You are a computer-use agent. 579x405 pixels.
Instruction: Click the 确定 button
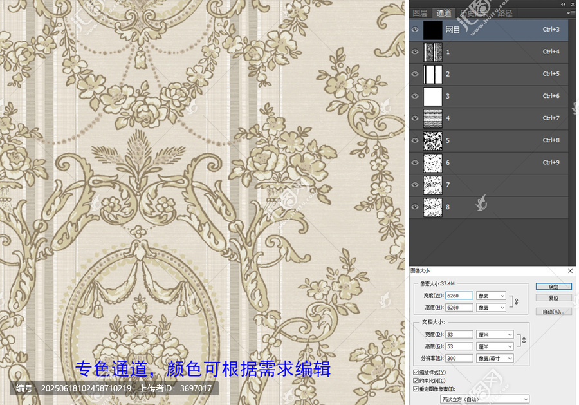[553, 287]
